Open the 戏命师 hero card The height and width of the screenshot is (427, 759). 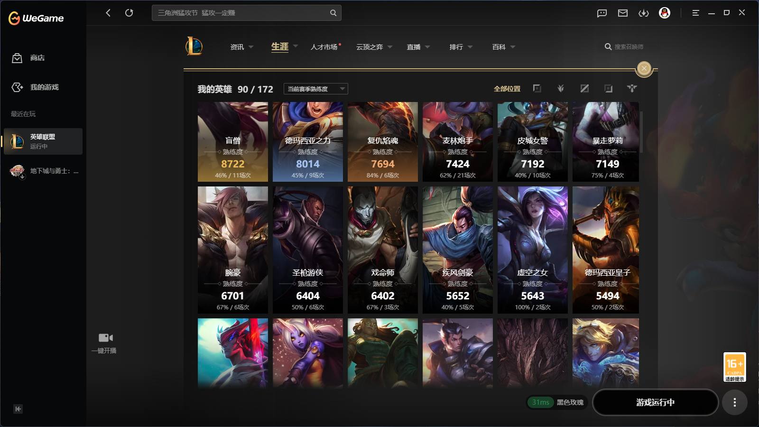click(383, 250)
